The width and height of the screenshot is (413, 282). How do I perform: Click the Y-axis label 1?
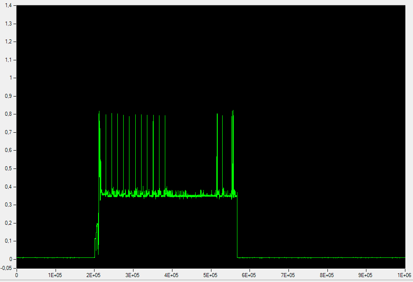(x=11, y=78)
